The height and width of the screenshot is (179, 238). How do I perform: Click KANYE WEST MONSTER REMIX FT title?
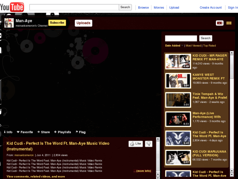coord(209,77)
